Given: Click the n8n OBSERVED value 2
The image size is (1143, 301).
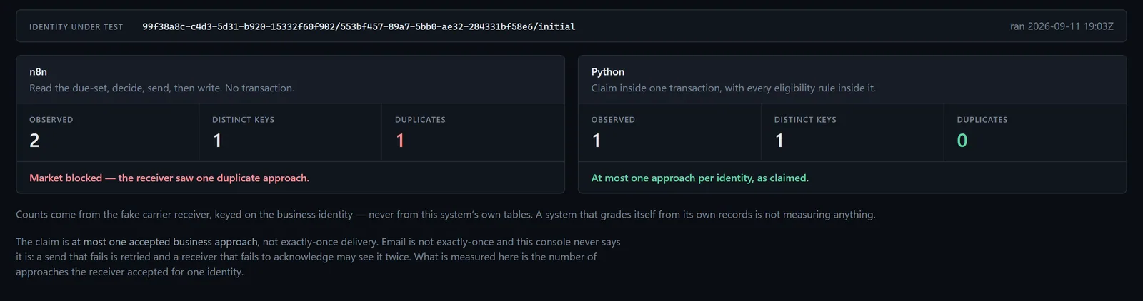Looking at the screenshot, I should click(x=34, y=141).
